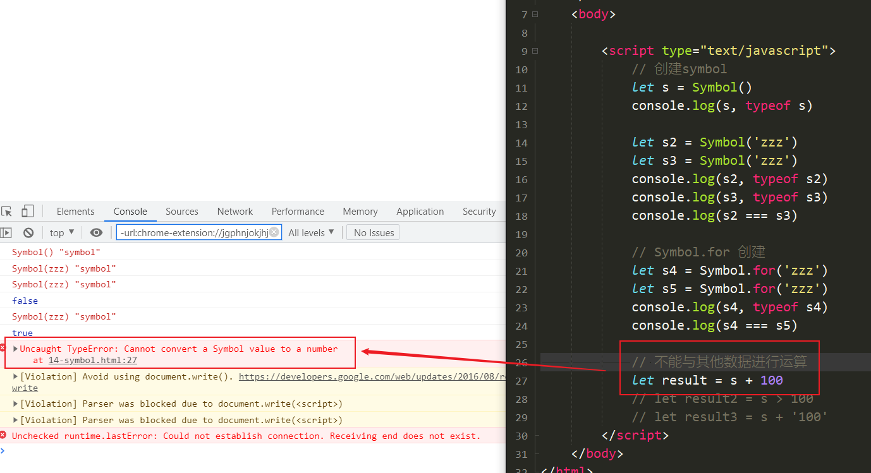Click code 'let result = s + 100'
Viewport: 871px width, 473px height.
[x=707, y=380]
